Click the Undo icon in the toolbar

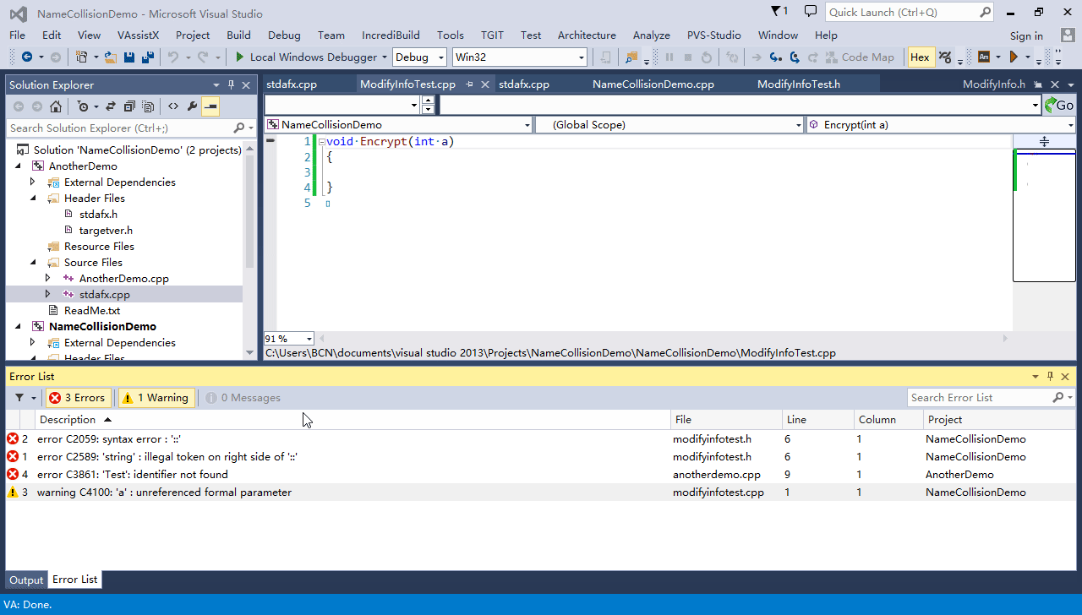(172, 57)
